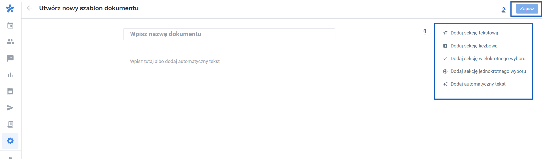Open the receipt icon in sidebar
Image resolution: width=543 pixels, height=159 pixels.
(x=10, y=124)
